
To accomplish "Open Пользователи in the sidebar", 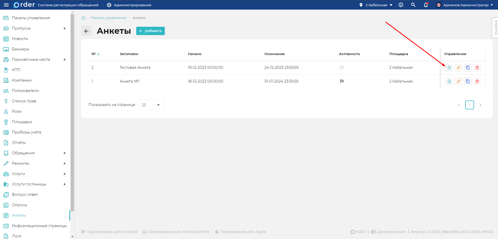I will 25,91.
